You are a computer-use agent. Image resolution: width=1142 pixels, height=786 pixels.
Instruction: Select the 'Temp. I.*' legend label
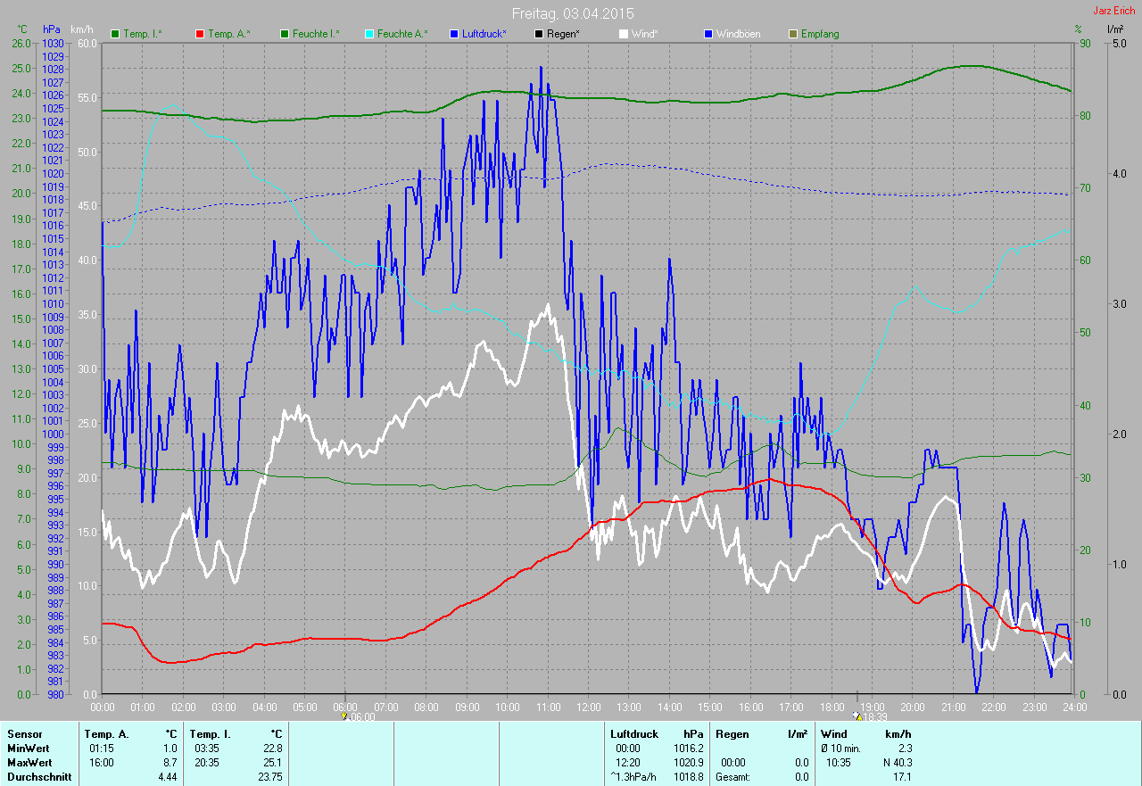[x=143, y=34]
